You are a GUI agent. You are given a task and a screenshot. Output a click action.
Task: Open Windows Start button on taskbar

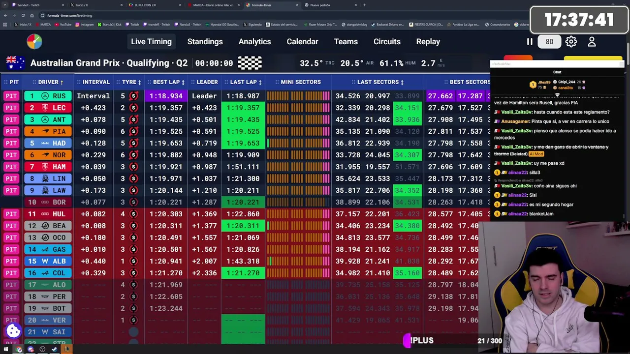(x=6, y=350)
